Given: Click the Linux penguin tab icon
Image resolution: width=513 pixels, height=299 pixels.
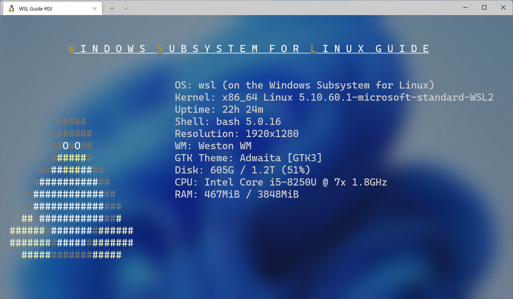Looking at the screenshot, I should tap(11, 9).
